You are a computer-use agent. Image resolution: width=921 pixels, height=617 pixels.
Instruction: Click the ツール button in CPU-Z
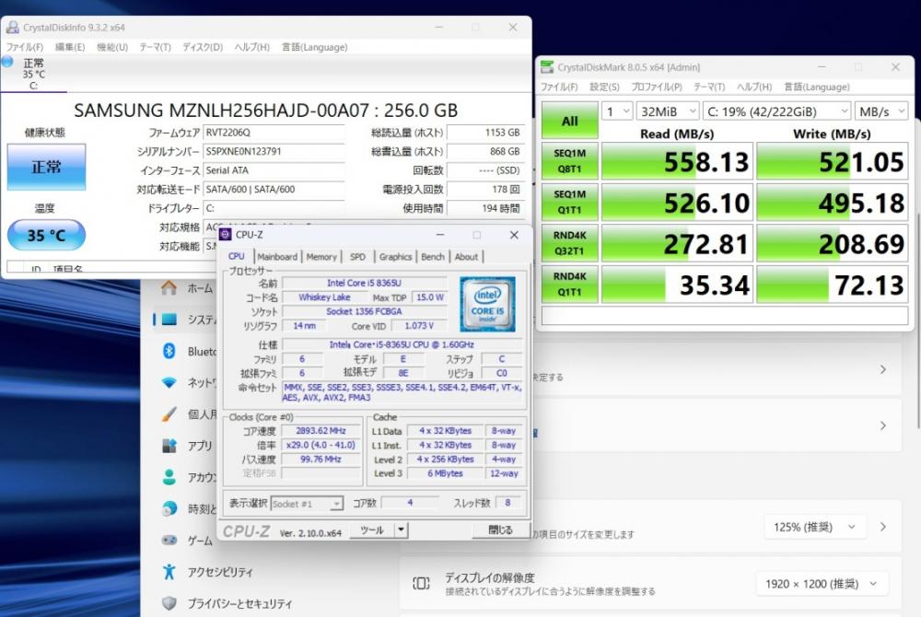[x=372, y=530]
